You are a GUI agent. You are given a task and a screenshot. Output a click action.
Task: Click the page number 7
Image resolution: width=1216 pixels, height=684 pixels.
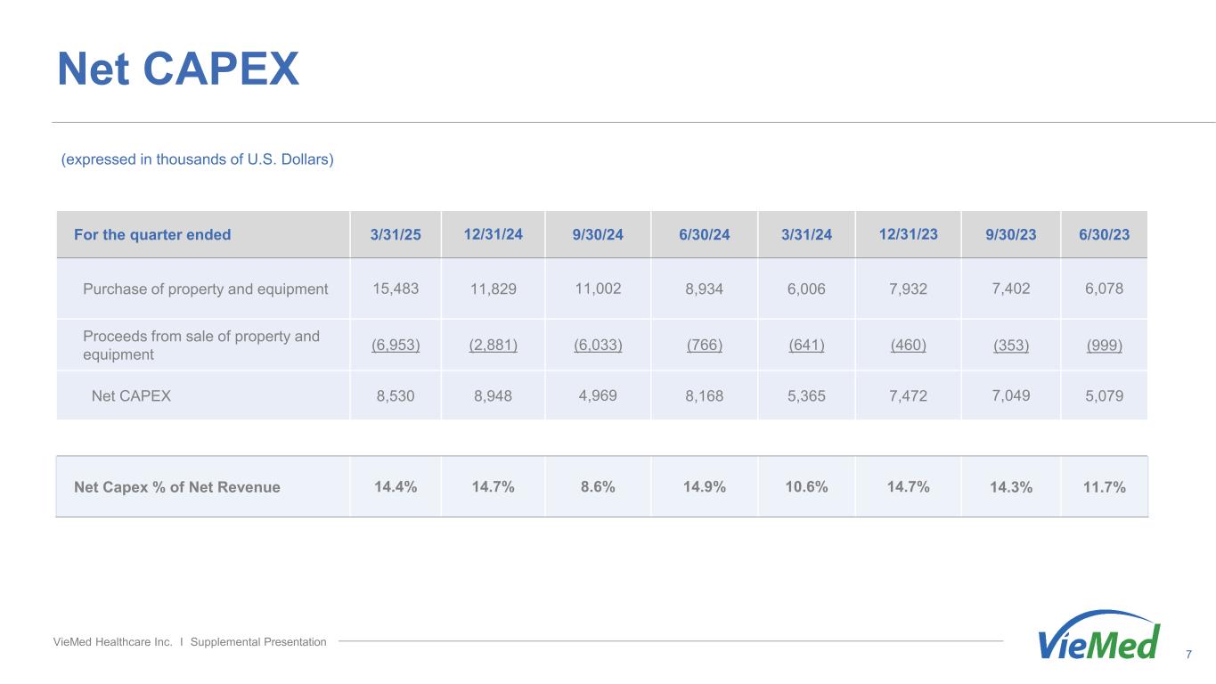1188,655
